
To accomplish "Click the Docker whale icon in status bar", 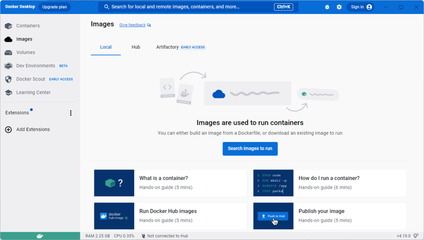I will coord(40,236).
